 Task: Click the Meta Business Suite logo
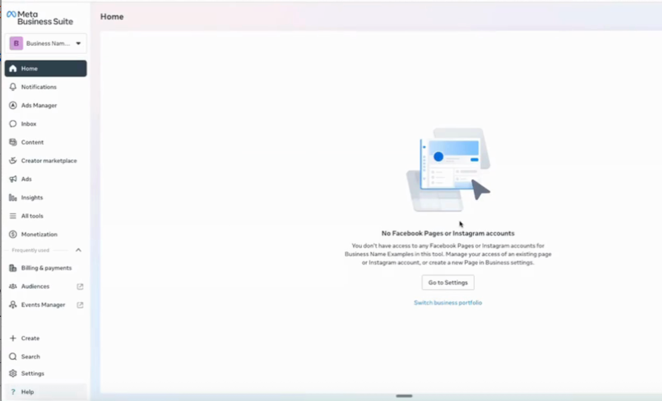pos(40,18)
